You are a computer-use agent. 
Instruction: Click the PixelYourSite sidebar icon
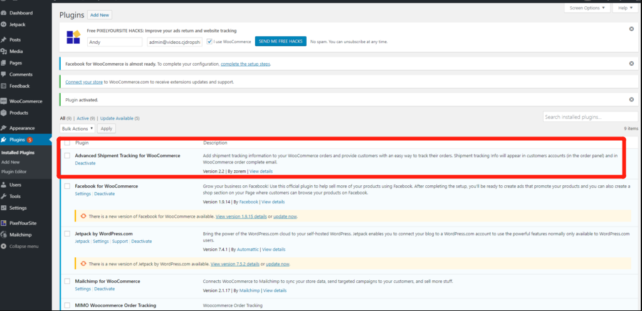pos(4,223)
